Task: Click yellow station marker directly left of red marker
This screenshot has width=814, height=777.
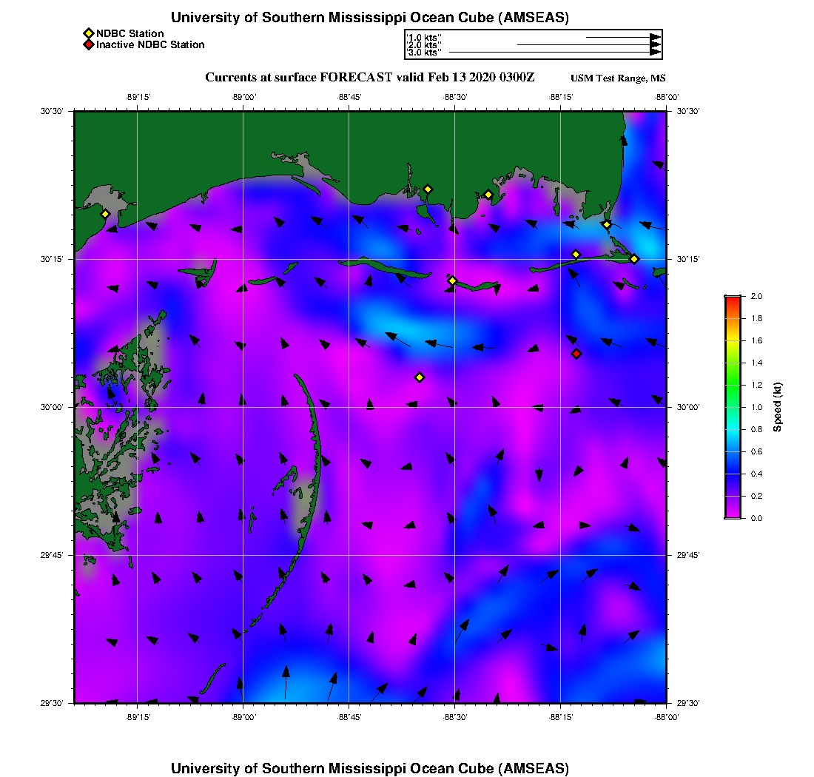Action: pos(420,377)
